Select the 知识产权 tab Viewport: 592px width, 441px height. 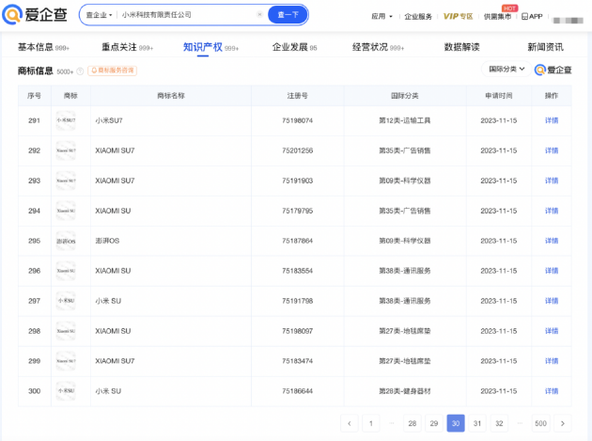210,47
